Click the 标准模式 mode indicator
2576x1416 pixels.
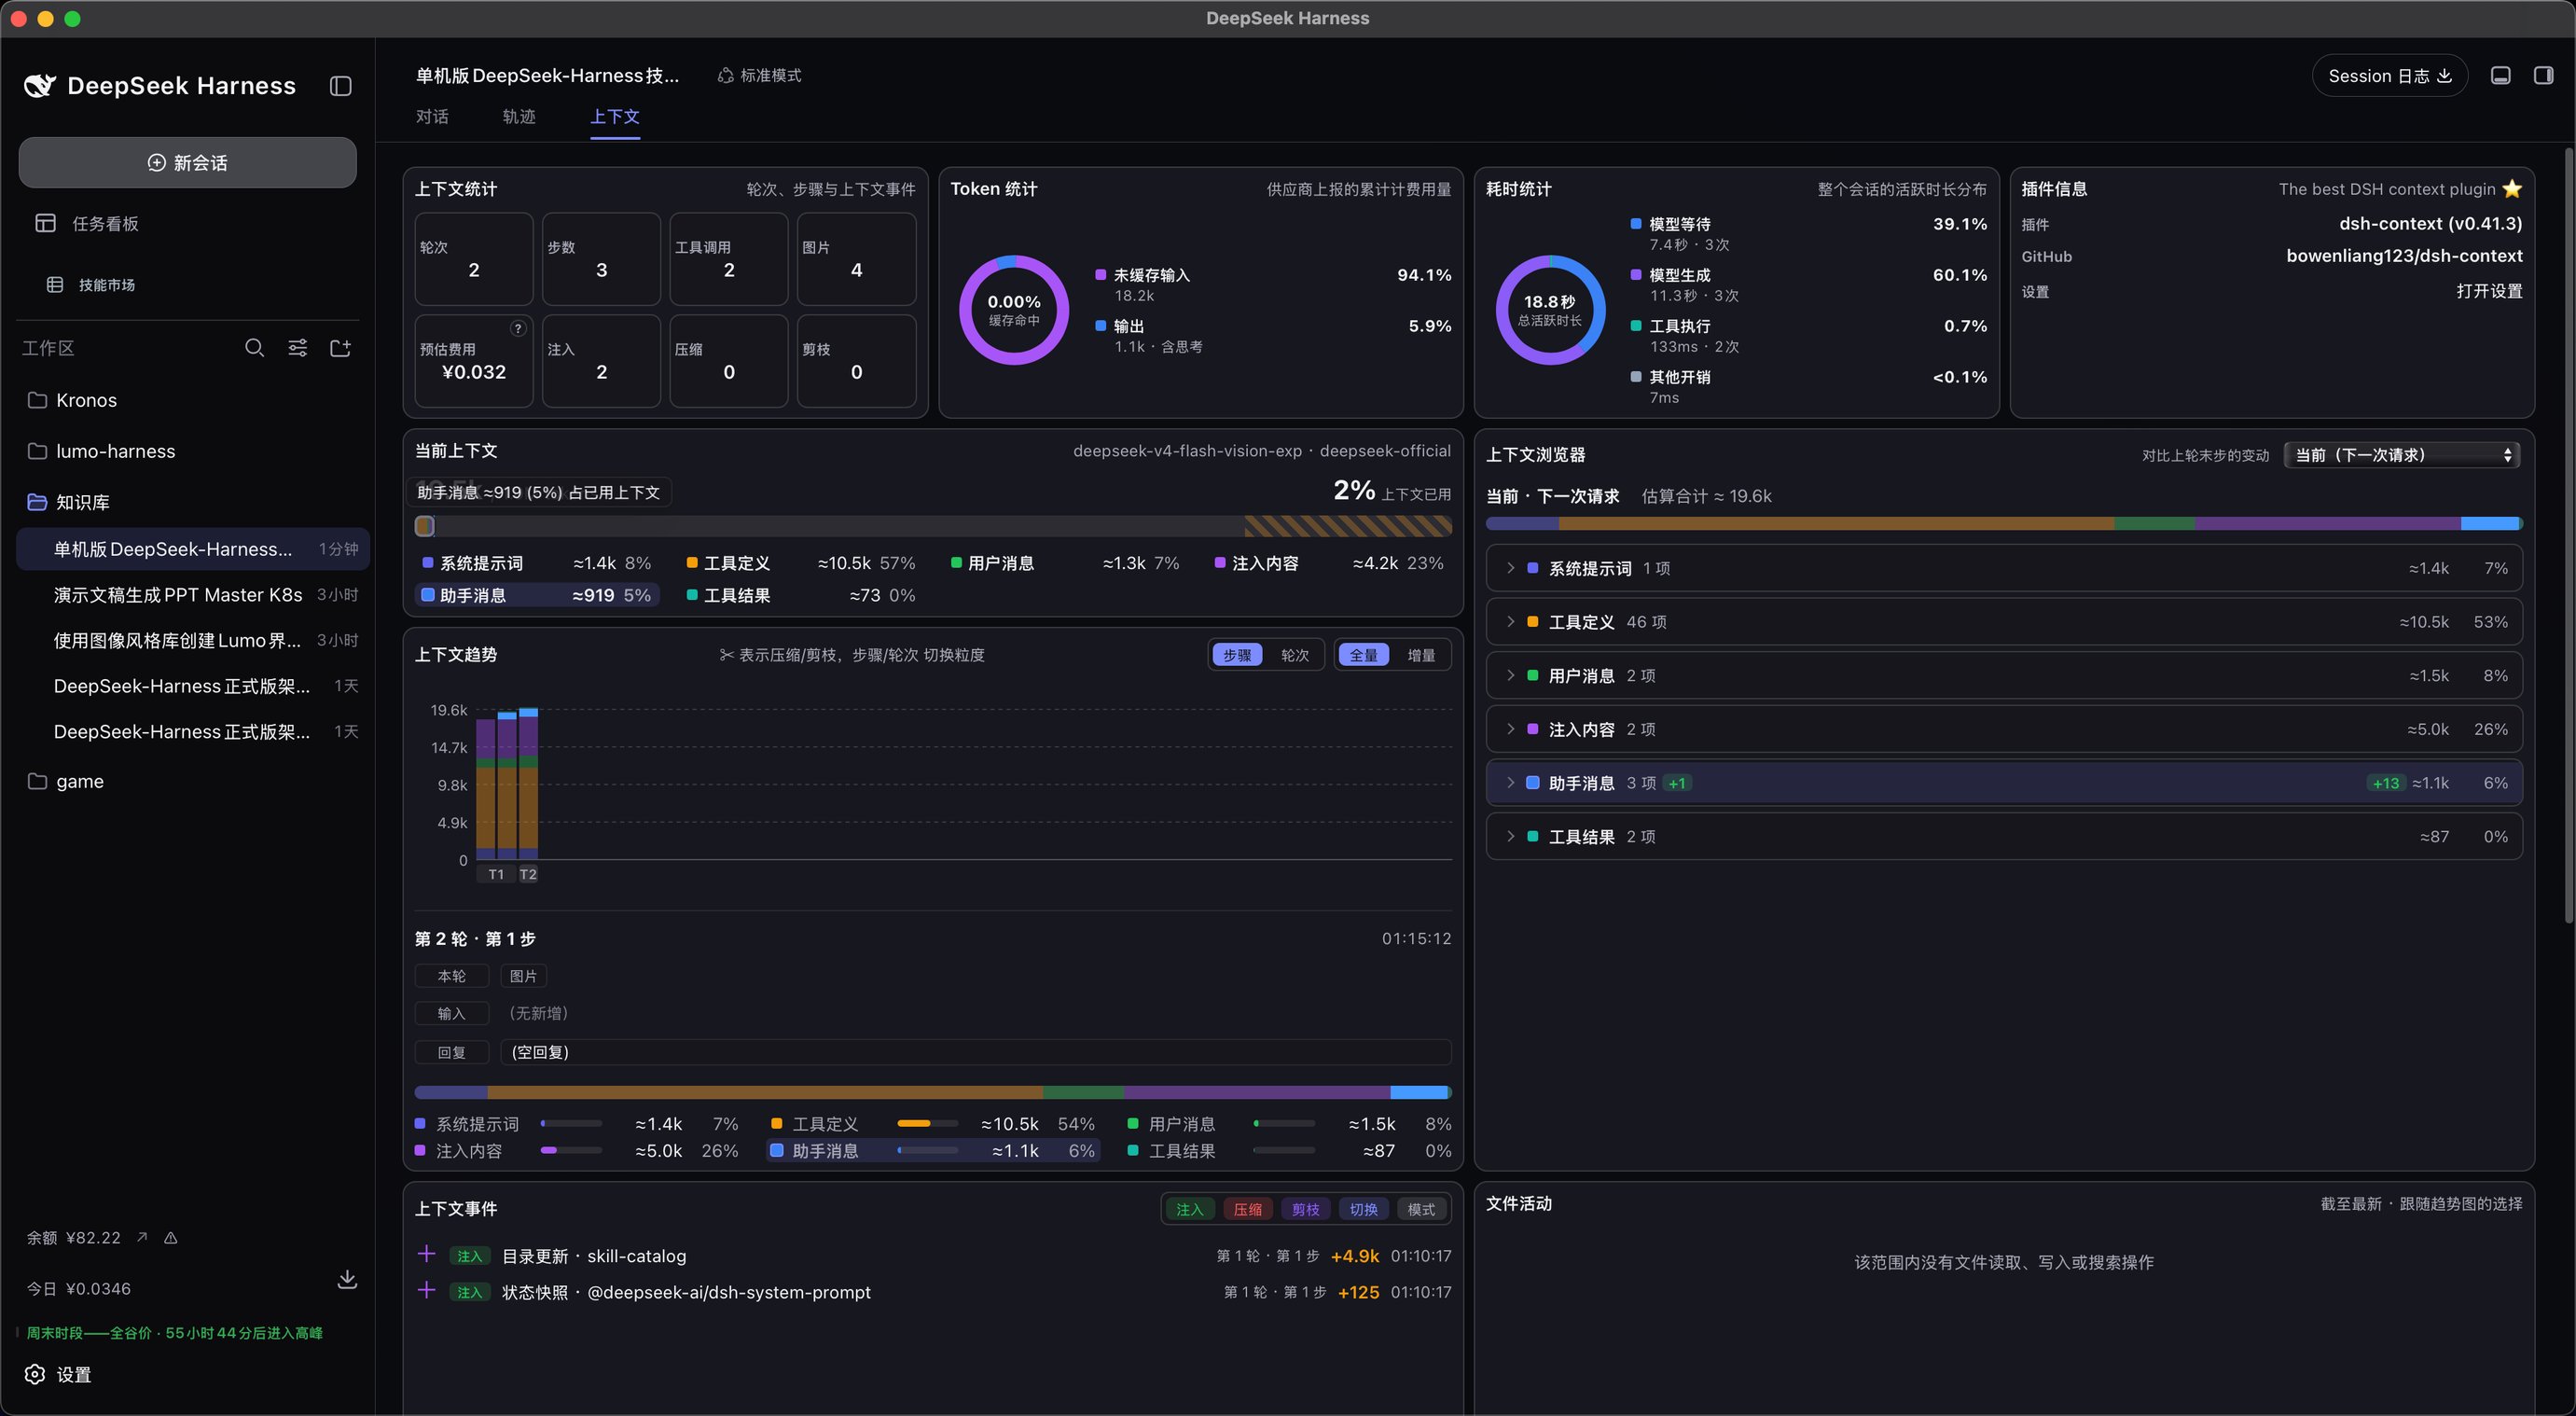pos(760,76)
